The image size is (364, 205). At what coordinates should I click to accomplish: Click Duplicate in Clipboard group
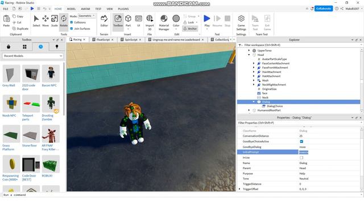tap(20, 28)
